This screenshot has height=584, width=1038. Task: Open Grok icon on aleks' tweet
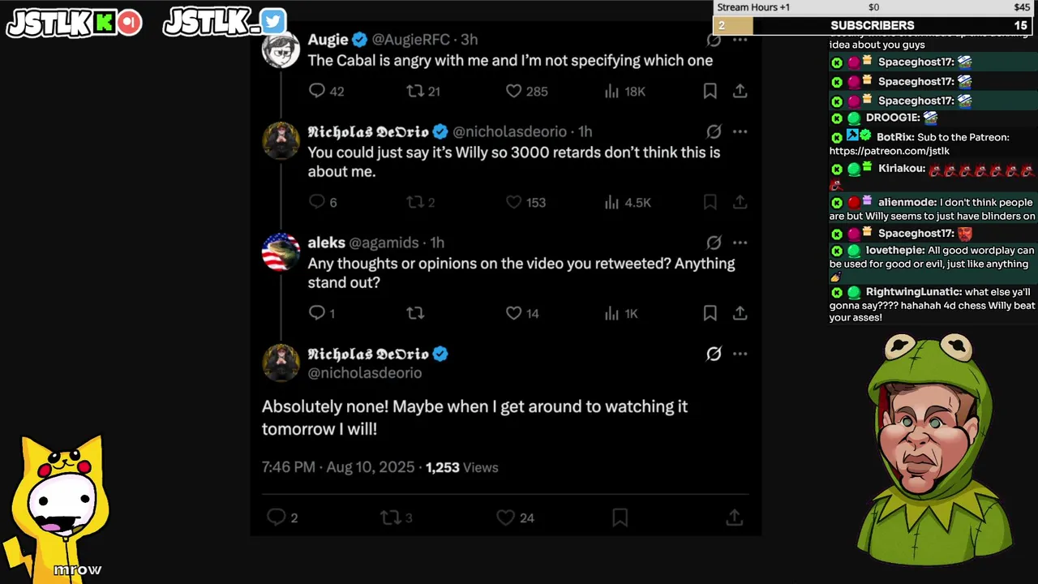[714, 243]
